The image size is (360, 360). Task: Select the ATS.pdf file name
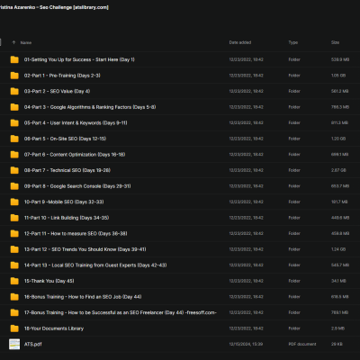tap(32, 345)
